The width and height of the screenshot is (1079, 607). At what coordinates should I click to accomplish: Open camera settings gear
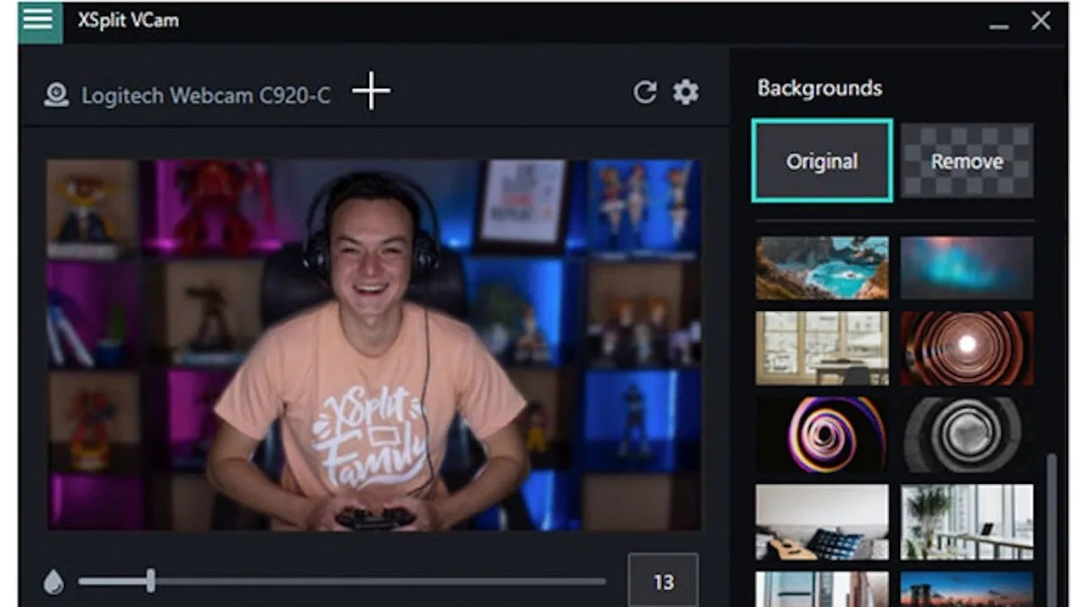click(686, 92)
